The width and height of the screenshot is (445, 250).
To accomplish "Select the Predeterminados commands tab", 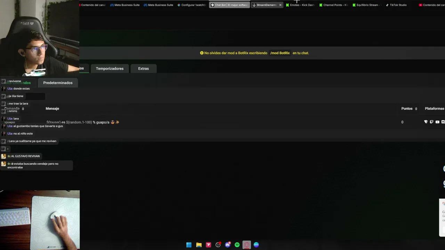I will coord(58,83).
